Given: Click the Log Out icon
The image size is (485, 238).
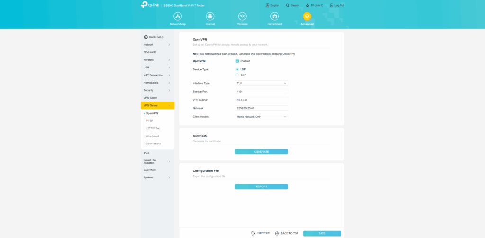Looking at the screenshot, I should (332, 5).
